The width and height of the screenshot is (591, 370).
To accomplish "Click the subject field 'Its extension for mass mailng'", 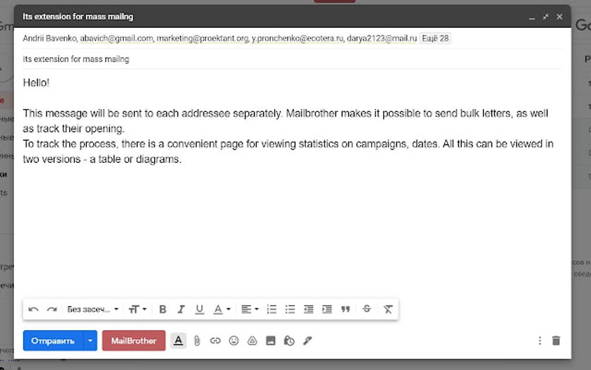I will point(291,59).
